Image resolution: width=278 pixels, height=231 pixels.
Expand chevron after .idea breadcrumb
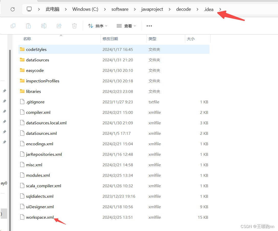(220, 9)
